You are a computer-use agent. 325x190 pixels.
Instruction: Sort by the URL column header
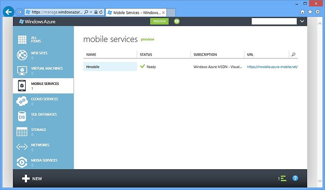point(250,55)
